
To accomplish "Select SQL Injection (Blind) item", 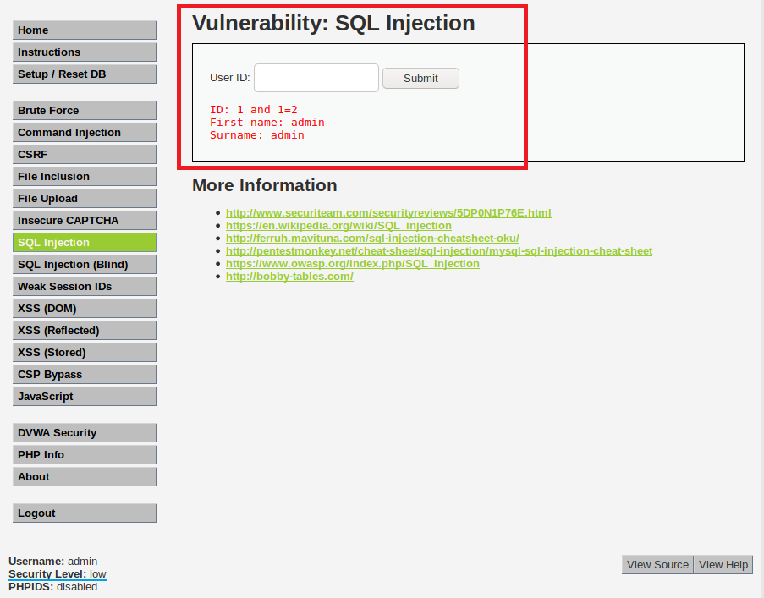I will pos(85,265).
